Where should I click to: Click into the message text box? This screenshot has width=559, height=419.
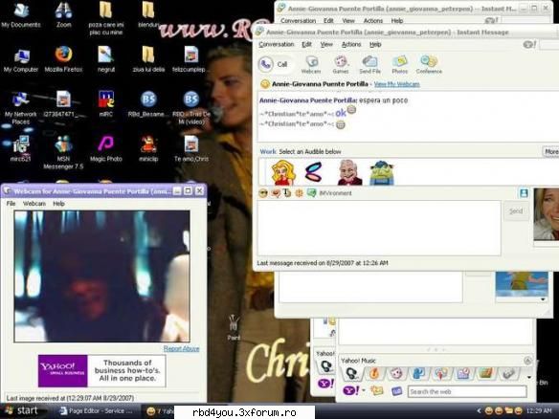tap(379, 228)
